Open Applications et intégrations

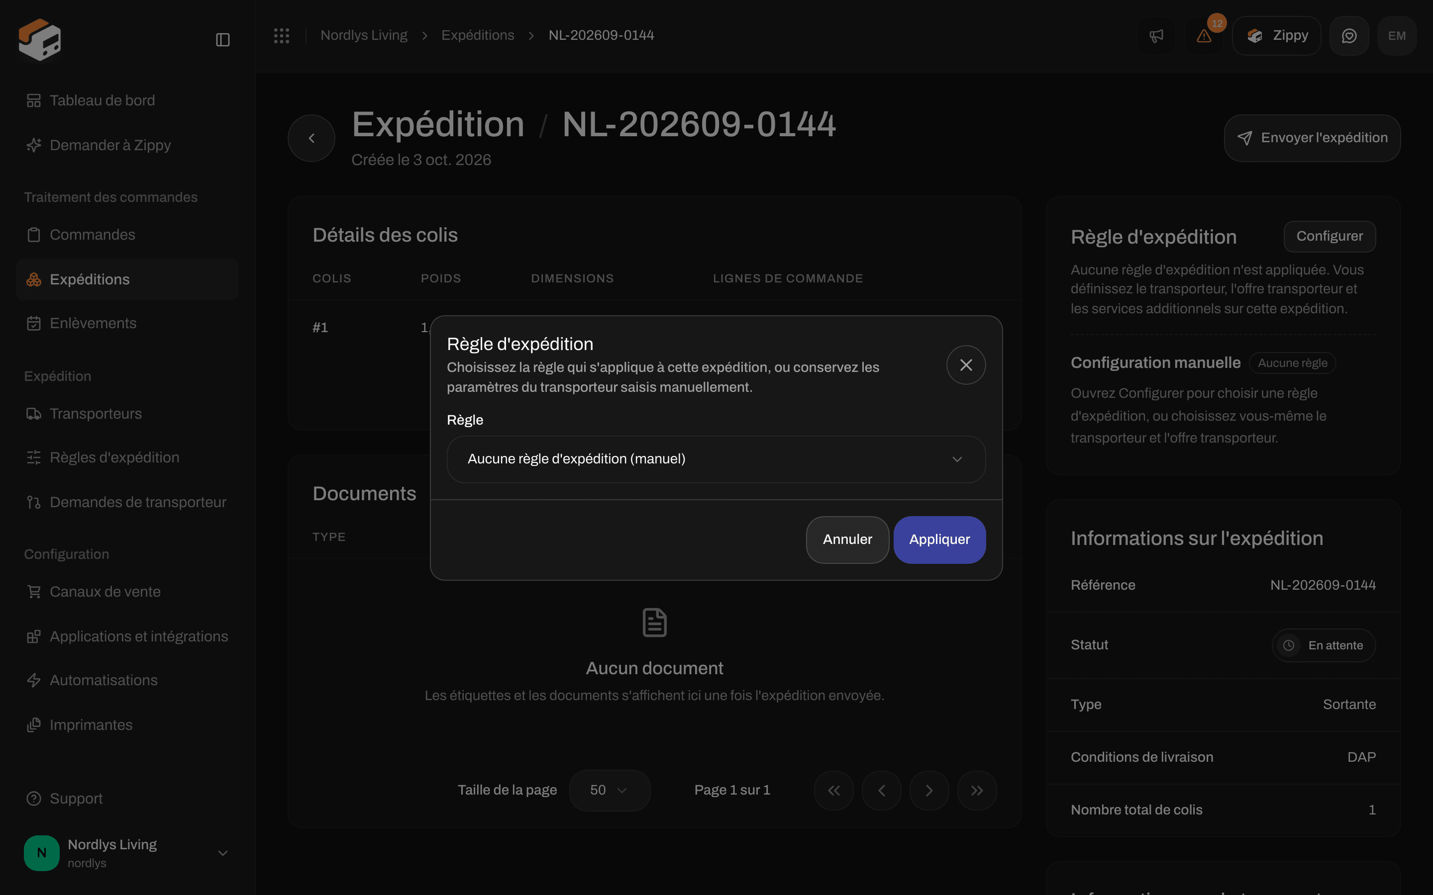tap(127, 636)
